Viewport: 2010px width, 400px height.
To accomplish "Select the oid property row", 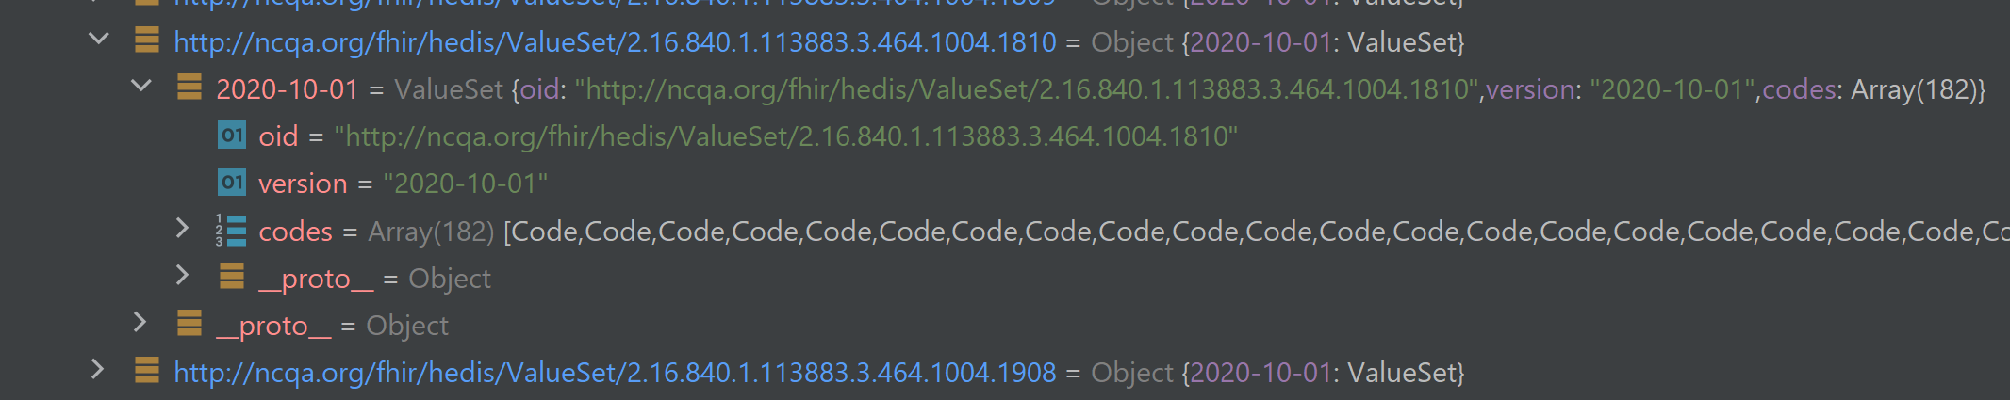I will pyautogui.click(x=728, y=136).
